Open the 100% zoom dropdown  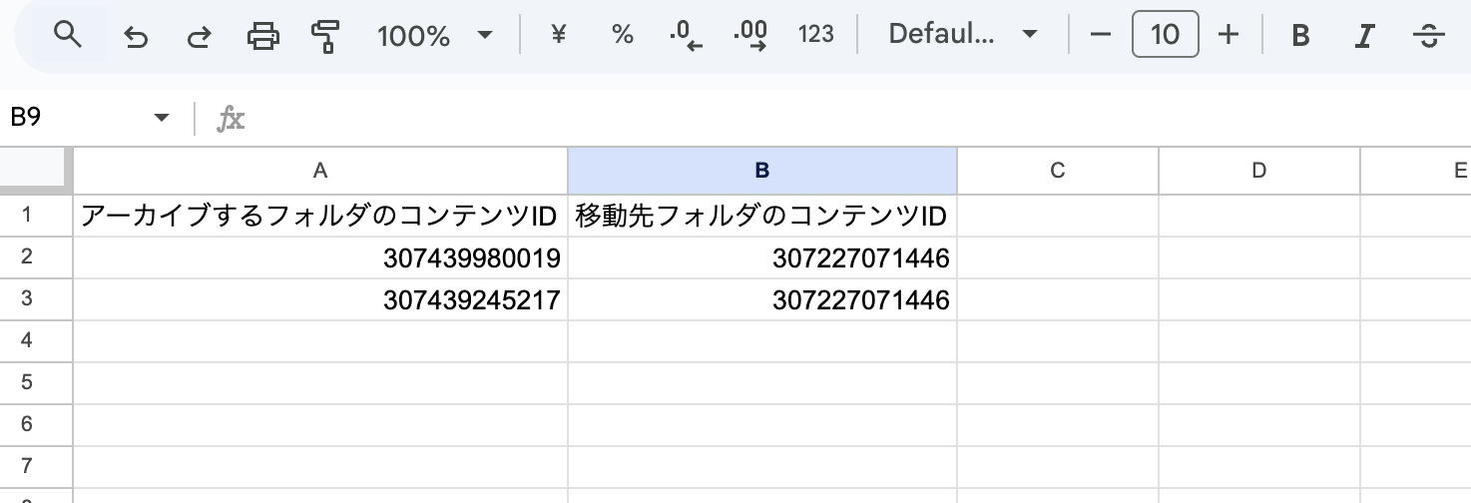click(434, 36)
